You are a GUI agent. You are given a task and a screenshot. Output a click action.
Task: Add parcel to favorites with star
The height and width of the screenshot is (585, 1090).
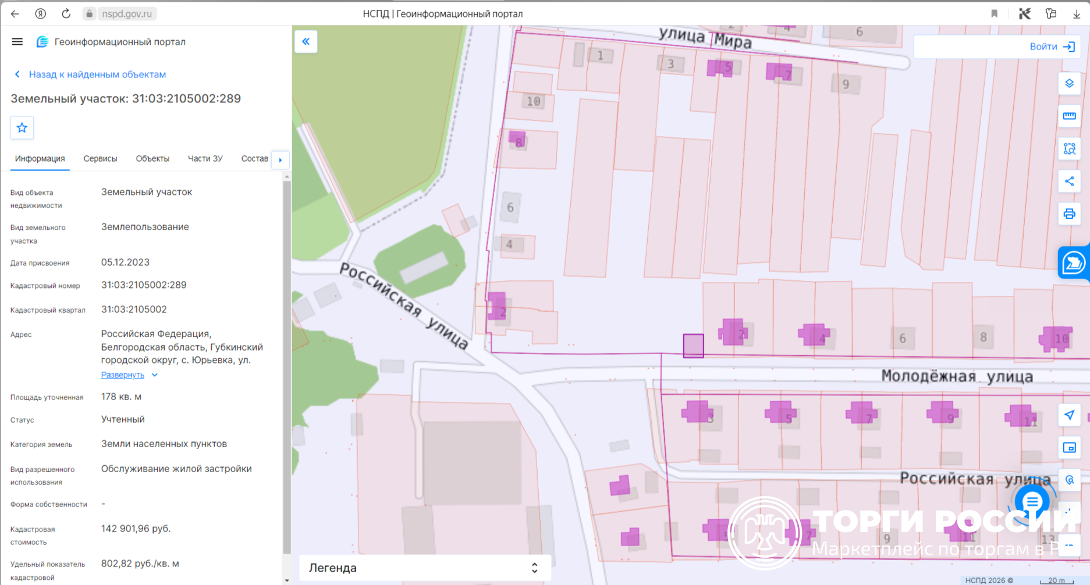22,128
